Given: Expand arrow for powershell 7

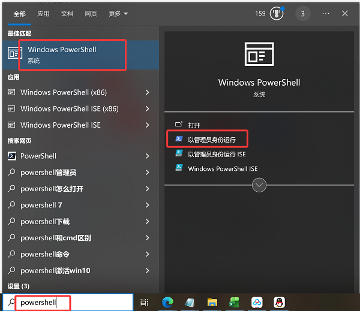Looking at the screenshot, I should click(x=148, y=205).
